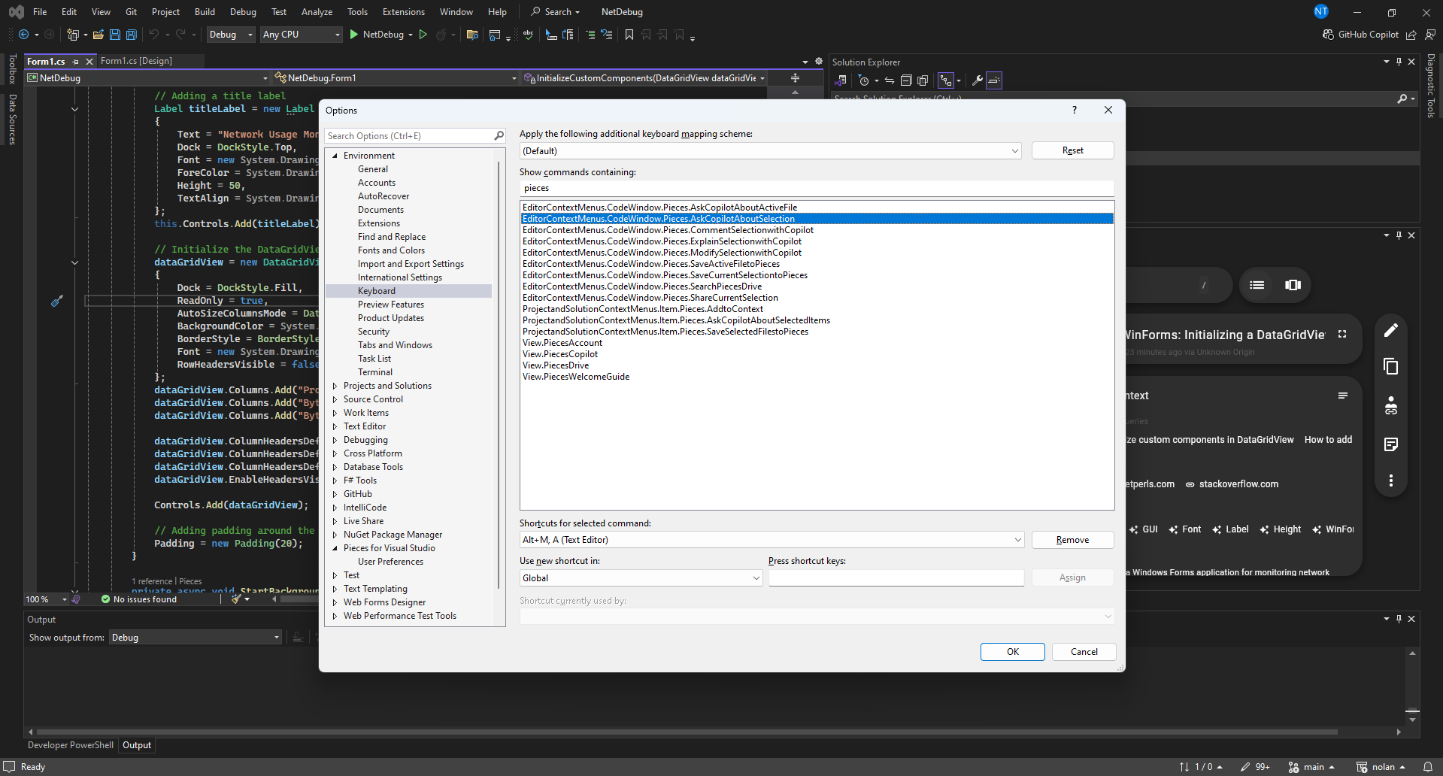
Task: Click OK in Options dialog
Action: (x=1012, y=652)
